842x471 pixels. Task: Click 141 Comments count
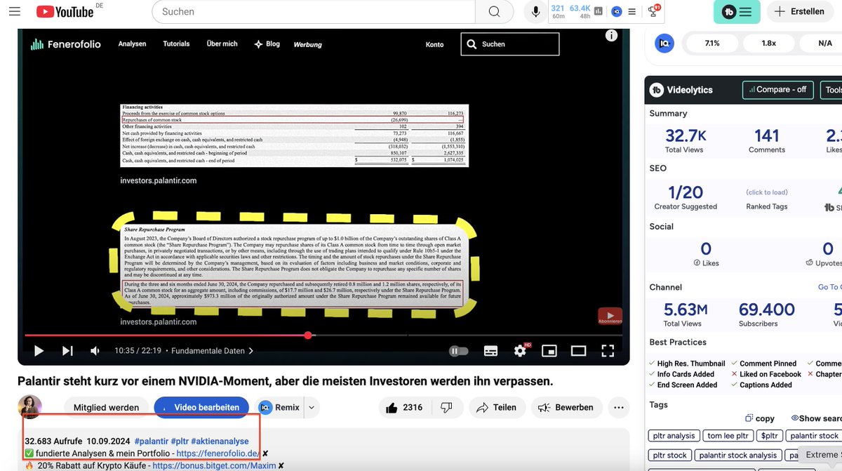coord(767,140)
